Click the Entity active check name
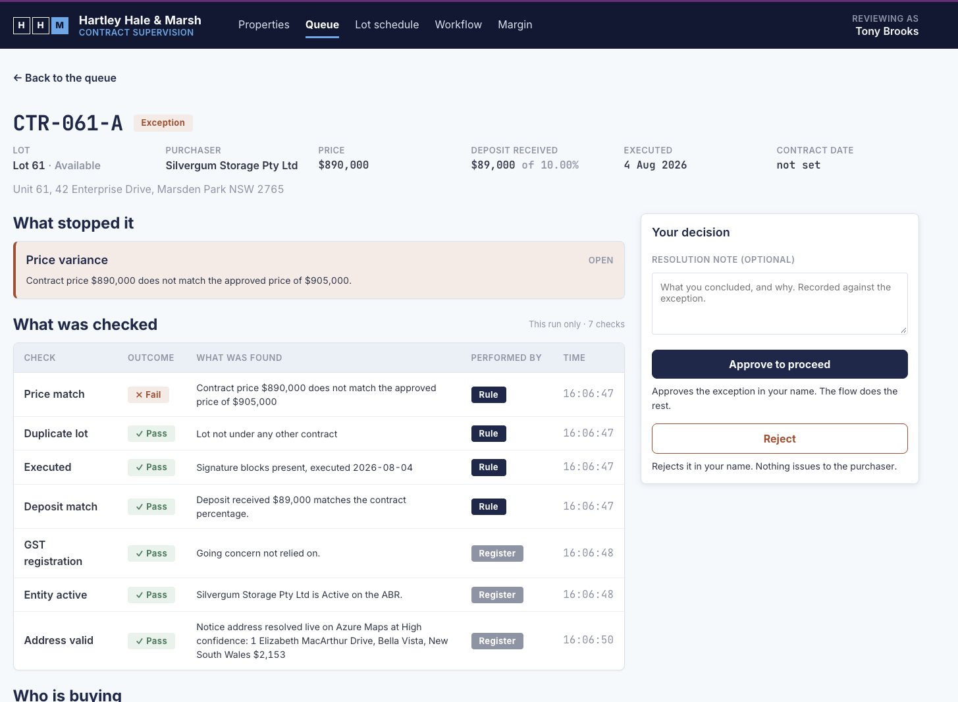 55,595
